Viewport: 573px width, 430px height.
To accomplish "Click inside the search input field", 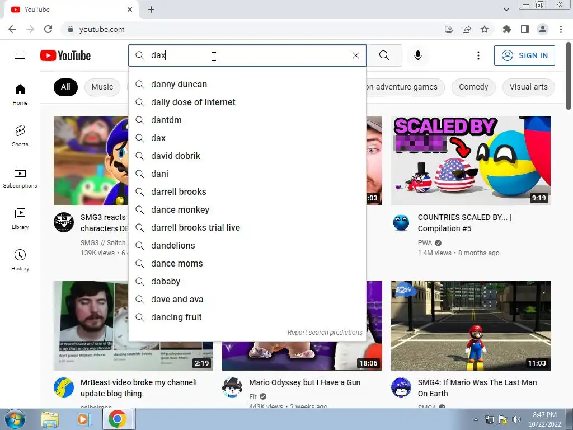I will pyautogui.click(x=248, y=55).
